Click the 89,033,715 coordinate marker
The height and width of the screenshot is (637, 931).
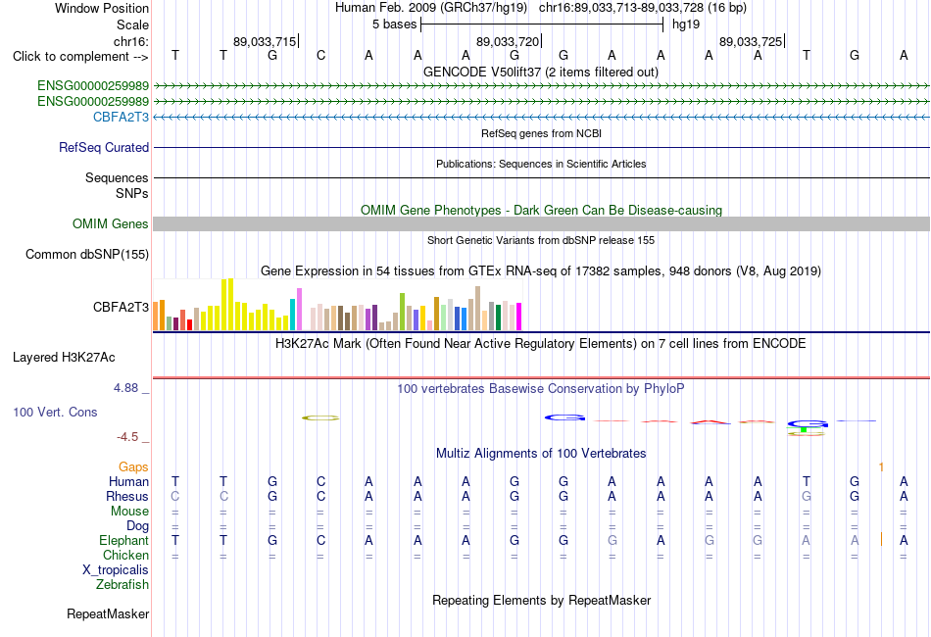266,41
